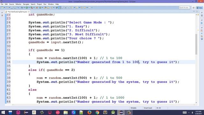Close the NumberGuessingGame.java tab
The width and height of the screenshot is (204, 115).
coord(29,12)
